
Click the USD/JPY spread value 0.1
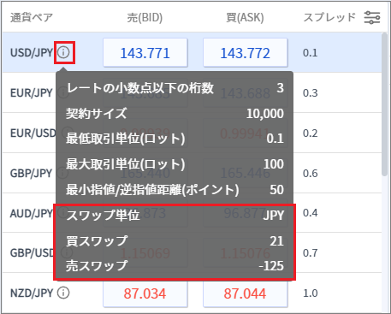(311, 53)
